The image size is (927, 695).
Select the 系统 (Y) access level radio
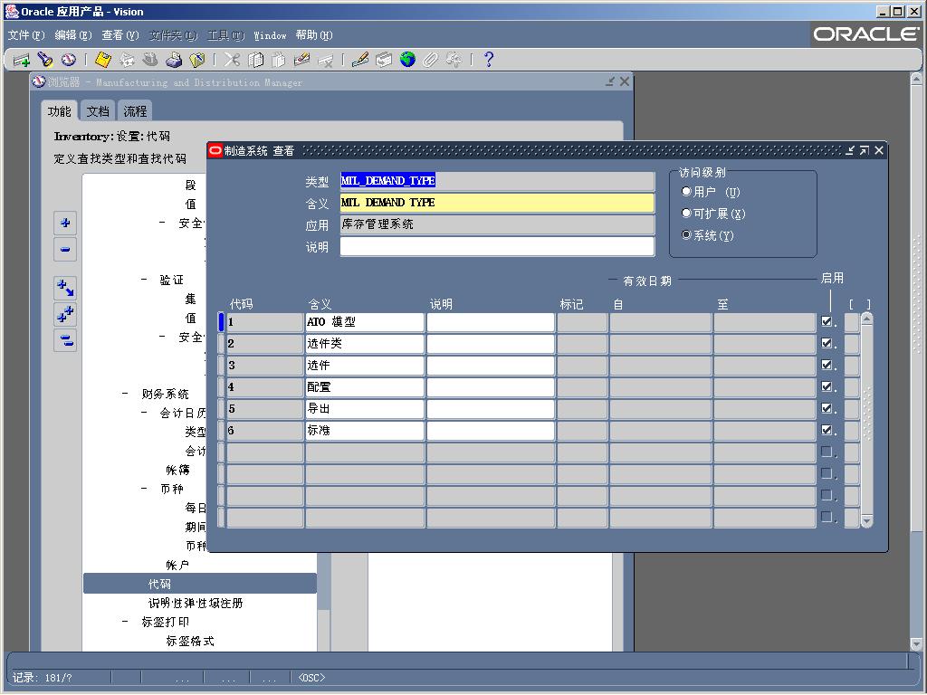686,235
